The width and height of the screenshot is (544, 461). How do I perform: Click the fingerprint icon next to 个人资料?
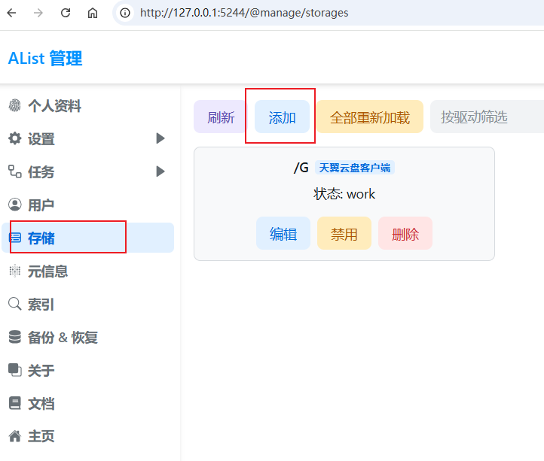pyautogui.click(x=14, y=105)
